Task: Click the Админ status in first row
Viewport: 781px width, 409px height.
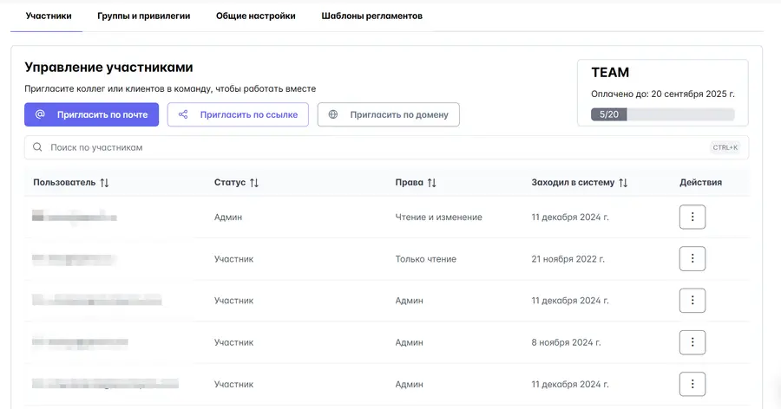Action: (228, 217)
